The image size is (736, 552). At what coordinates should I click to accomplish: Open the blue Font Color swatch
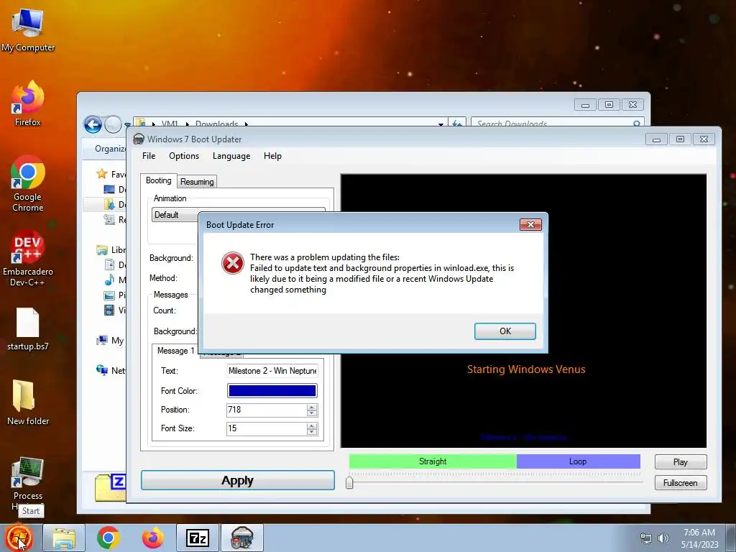pyautogui.click(x=272, y=390)
